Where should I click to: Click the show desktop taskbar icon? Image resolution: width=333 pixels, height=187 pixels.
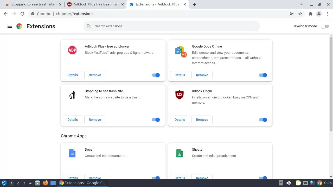tap(53, 183)
